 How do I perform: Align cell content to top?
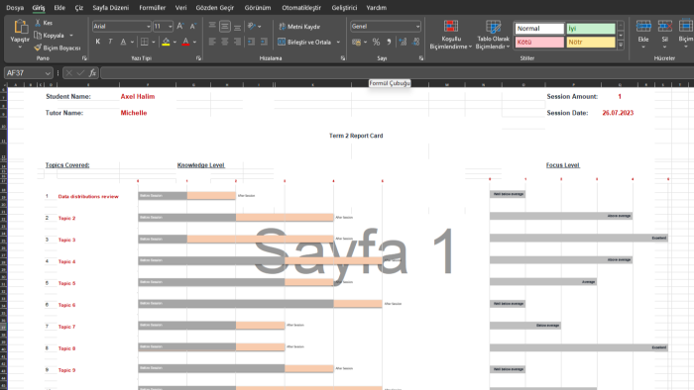(212, 26)
